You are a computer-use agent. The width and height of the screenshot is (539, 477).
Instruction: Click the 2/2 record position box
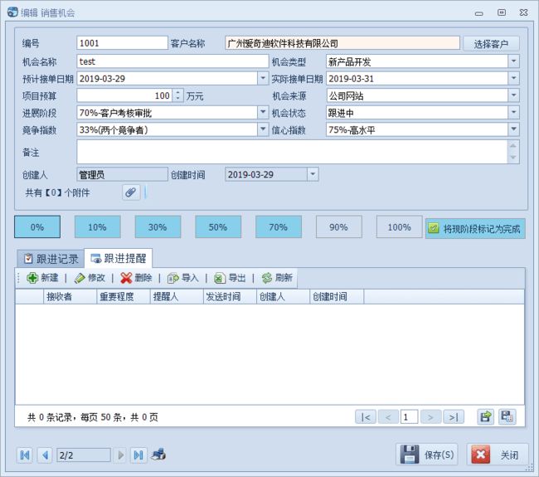coord(84,455)
